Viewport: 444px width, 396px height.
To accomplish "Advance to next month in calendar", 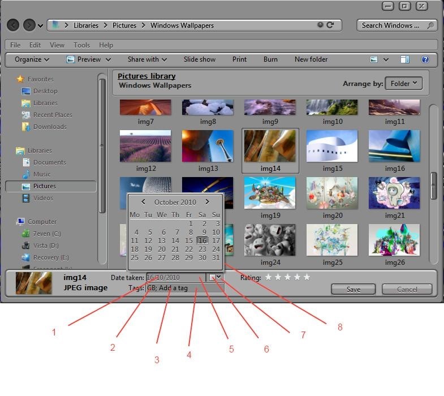I will tap(208, 202).
